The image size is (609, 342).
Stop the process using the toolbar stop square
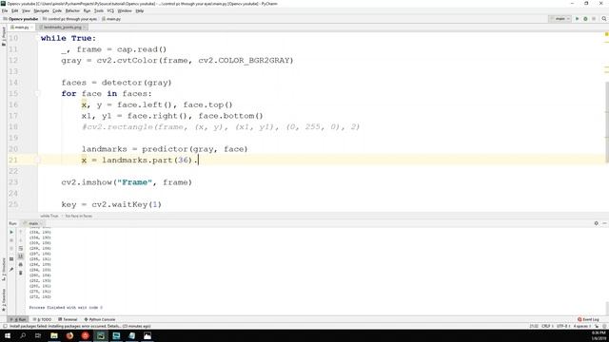(594, 19)
